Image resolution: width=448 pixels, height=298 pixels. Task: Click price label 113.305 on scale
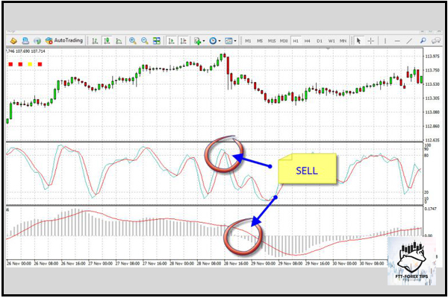click(x=432, y=98)
